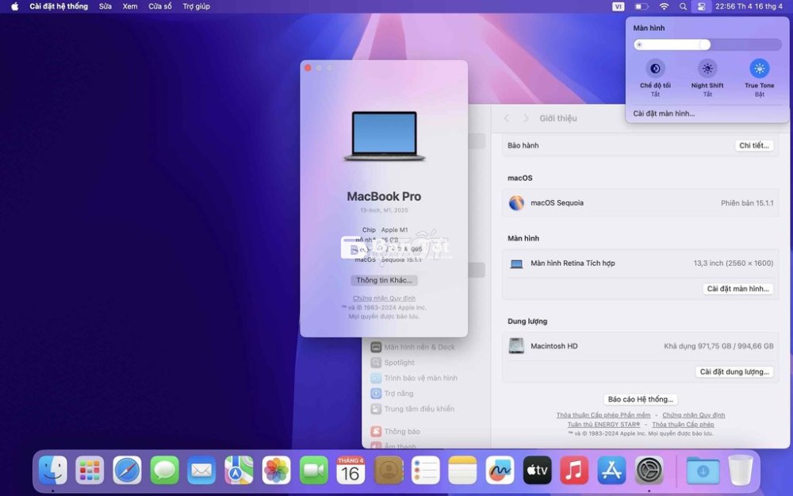793x496 pixels.
Task: Open Calendar showing 16 in Dock
Action: (351, 470)
